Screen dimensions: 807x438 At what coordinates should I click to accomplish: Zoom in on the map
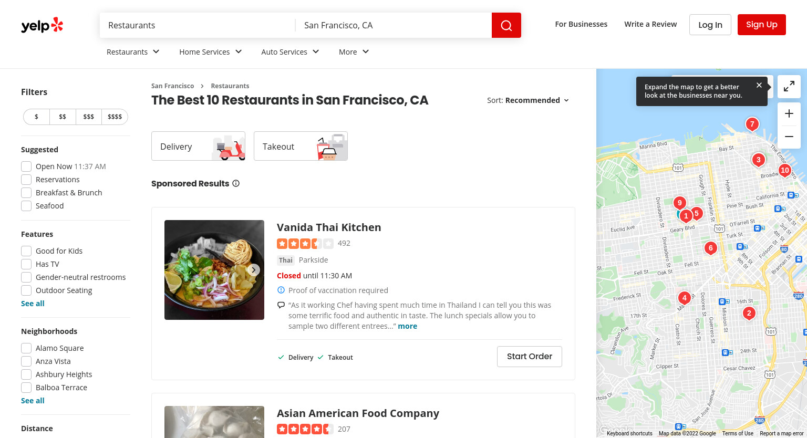789,113
